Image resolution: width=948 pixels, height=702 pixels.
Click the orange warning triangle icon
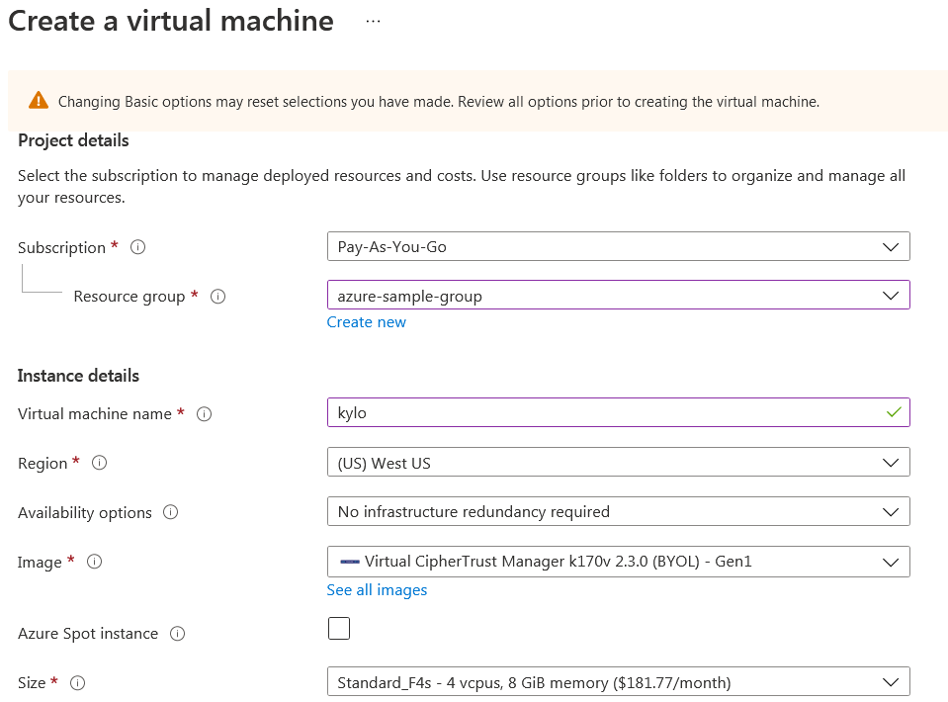39,101
